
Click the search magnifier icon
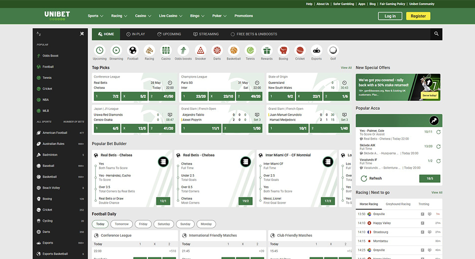[x=436, y=34]
